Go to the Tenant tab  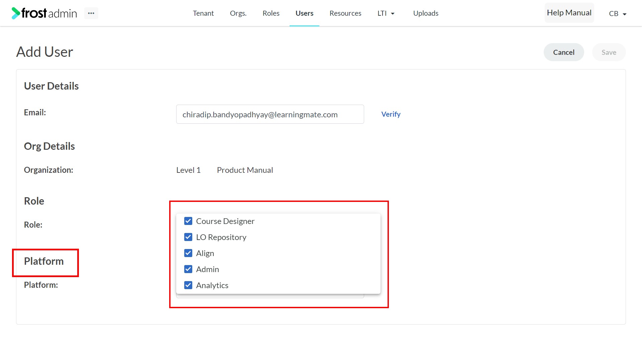coord(203,13)
